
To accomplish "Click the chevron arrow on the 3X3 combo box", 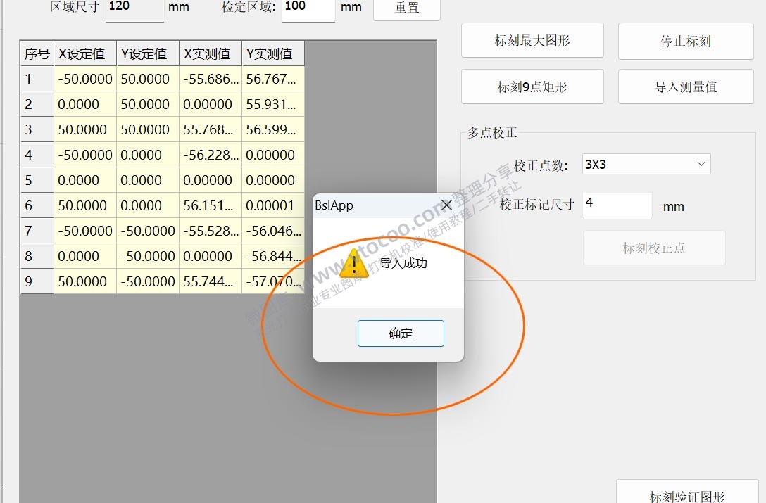I will point(701,163).
